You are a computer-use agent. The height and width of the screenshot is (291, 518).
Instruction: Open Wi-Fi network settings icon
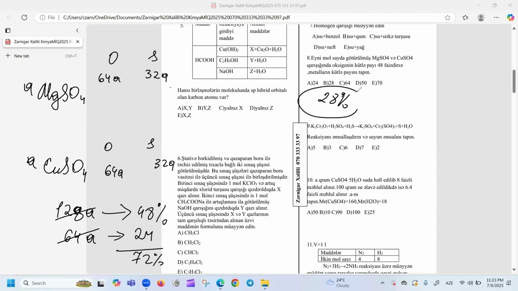pos(462,283)
